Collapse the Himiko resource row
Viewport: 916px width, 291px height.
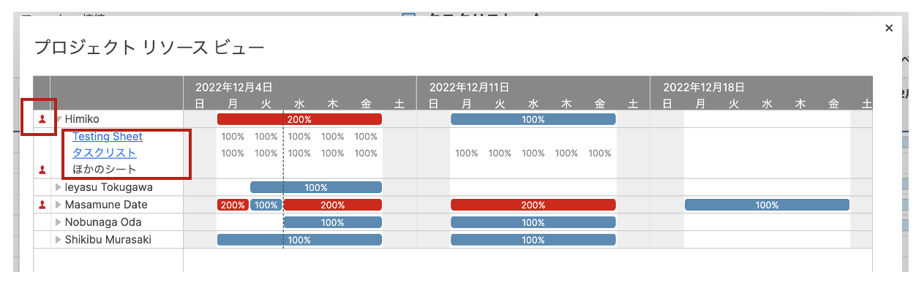click(59, 119)
